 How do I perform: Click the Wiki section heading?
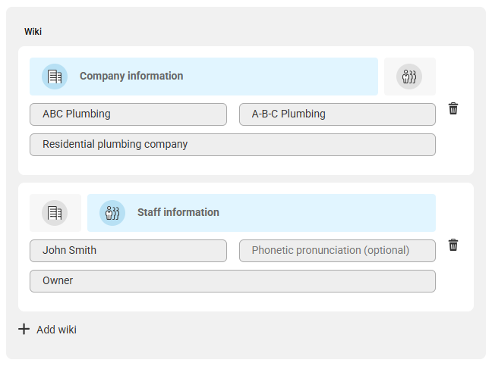33,32
